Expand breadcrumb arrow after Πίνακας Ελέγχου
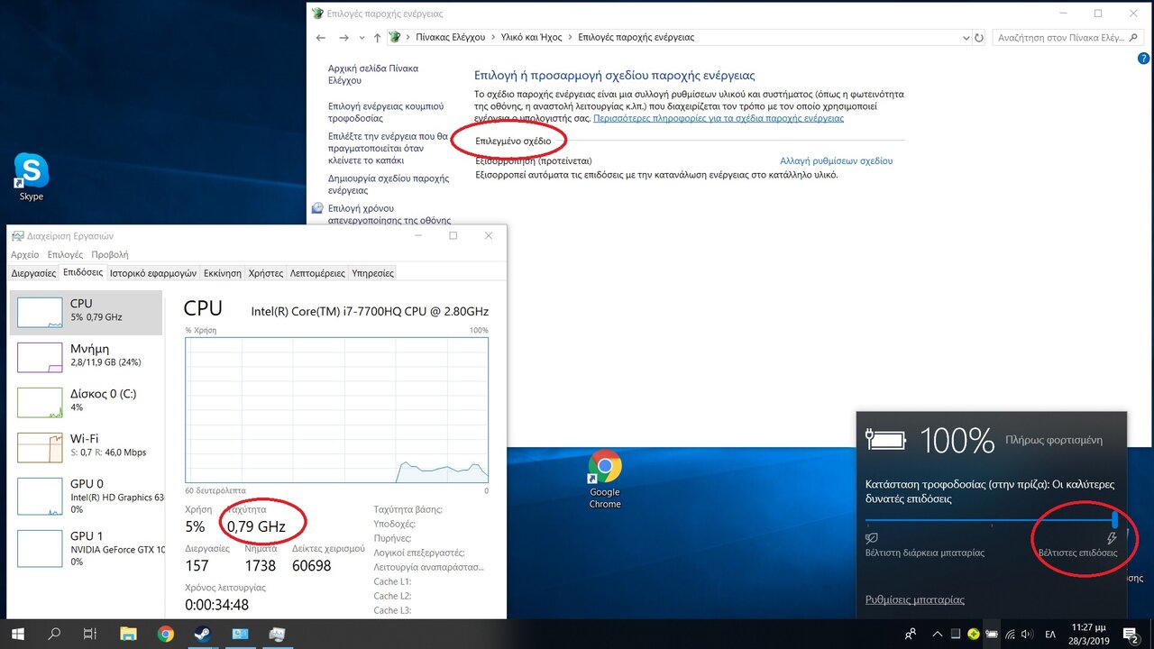 [494, 38]
